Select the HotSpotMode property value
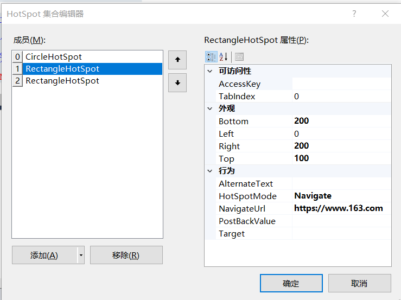Image resolution: width=401 pixels, height=300 pixels. point(341,196)
